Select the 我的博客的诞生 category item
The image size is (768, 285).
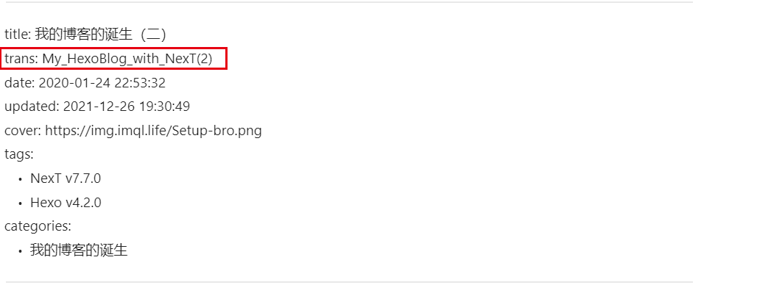[x=79, y=250]
